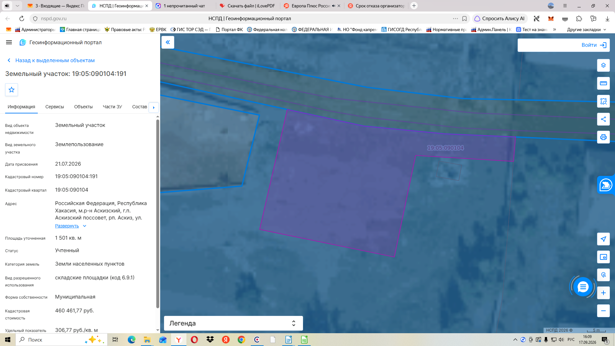Select the ruler measurement tool
615x346 pixels.
pyautogui.click(x=603, y=83)
